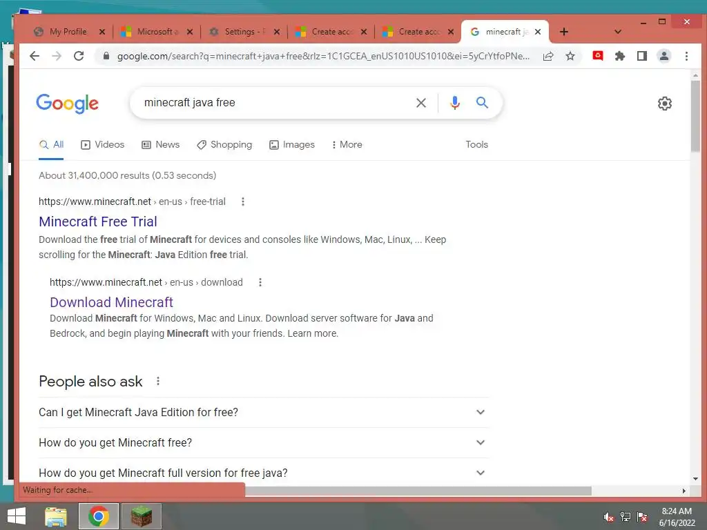The width and height of the screenshot is (707, 530).
Task: Close the My Profile tab
Action: point(102,32)
